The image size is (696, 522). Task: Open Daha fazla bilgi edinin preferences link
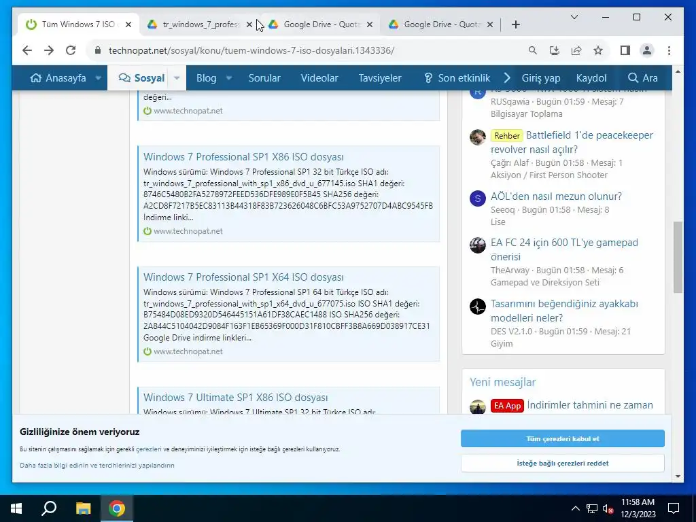(97, 465)
